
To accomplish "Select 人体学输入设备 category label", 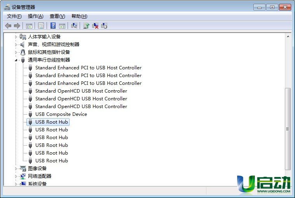I will (x=44, y=37).
